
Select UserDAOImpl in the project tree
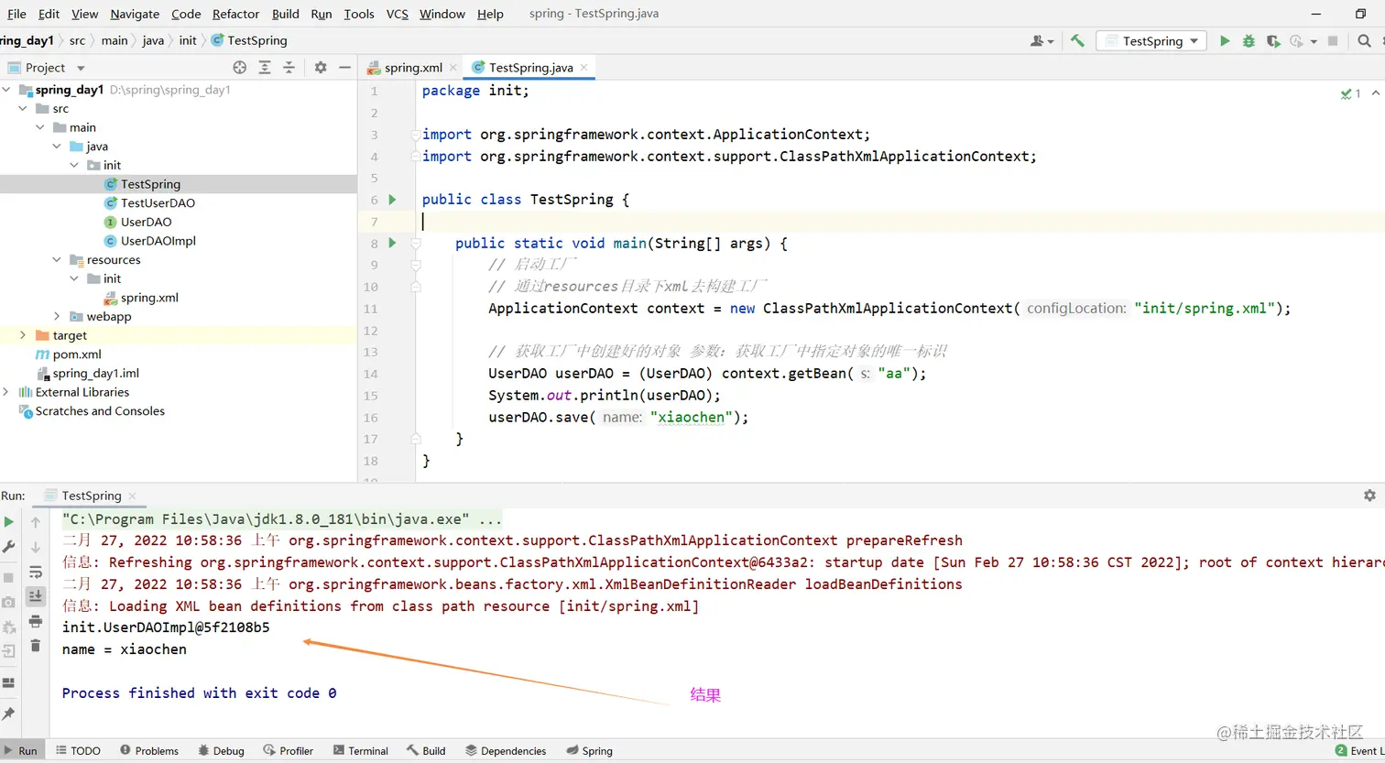158,241
